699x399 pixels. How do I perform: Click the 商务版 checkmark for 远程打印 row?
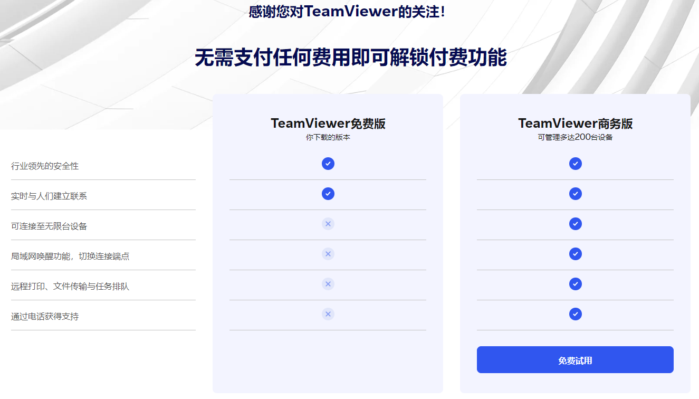[575, 284]
